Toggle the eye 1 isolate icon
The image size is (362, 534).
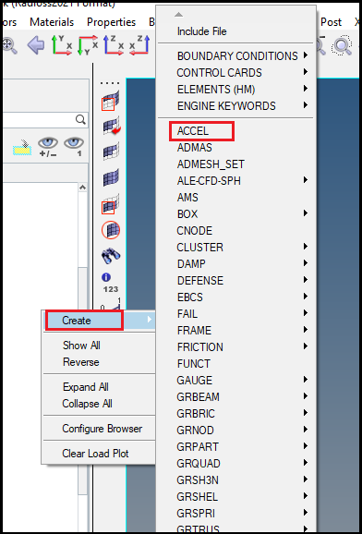pos(74,147)
